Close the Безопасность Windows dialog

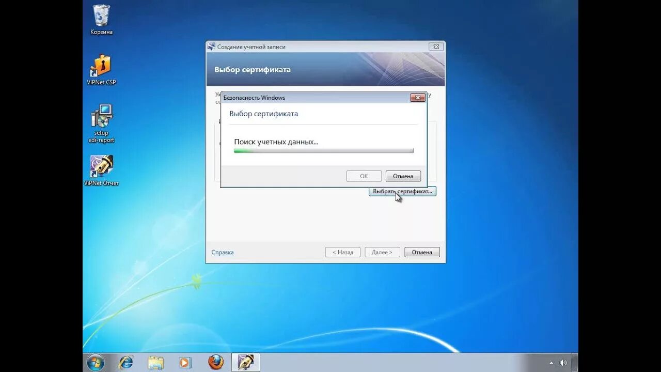(x=417, y=98)
